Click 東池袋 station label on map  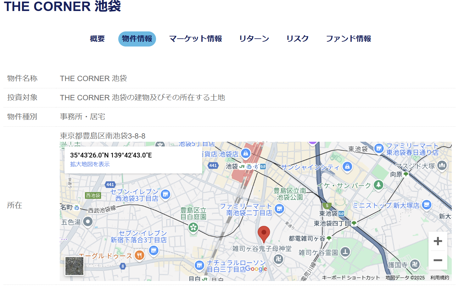tap(328, 213)
